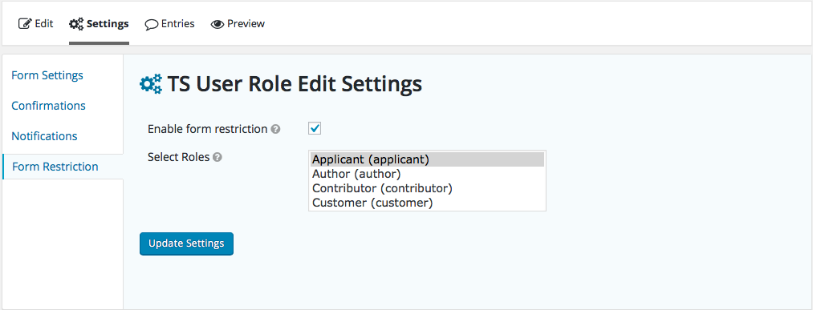Click the speech bubble icon beside Entries

[x=152, y=24]
